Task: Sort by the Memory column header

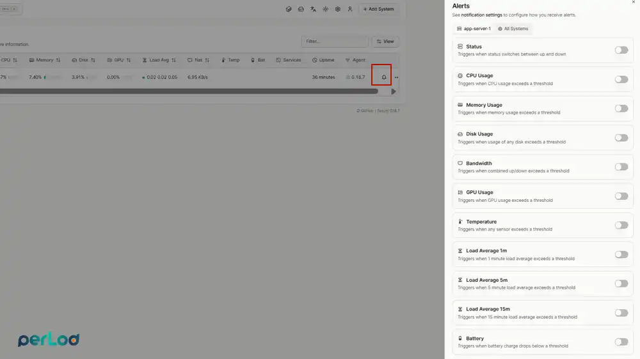Action: click(x=45, y=60)
